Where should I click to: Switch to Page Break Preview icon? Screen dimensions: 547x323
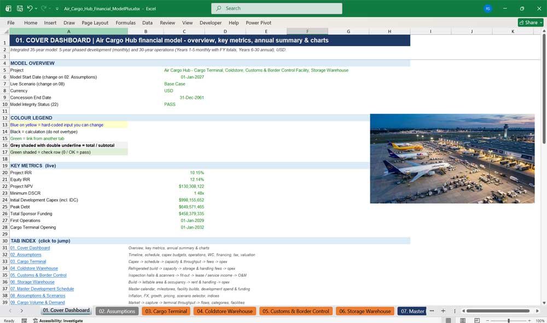click(477, 320)
